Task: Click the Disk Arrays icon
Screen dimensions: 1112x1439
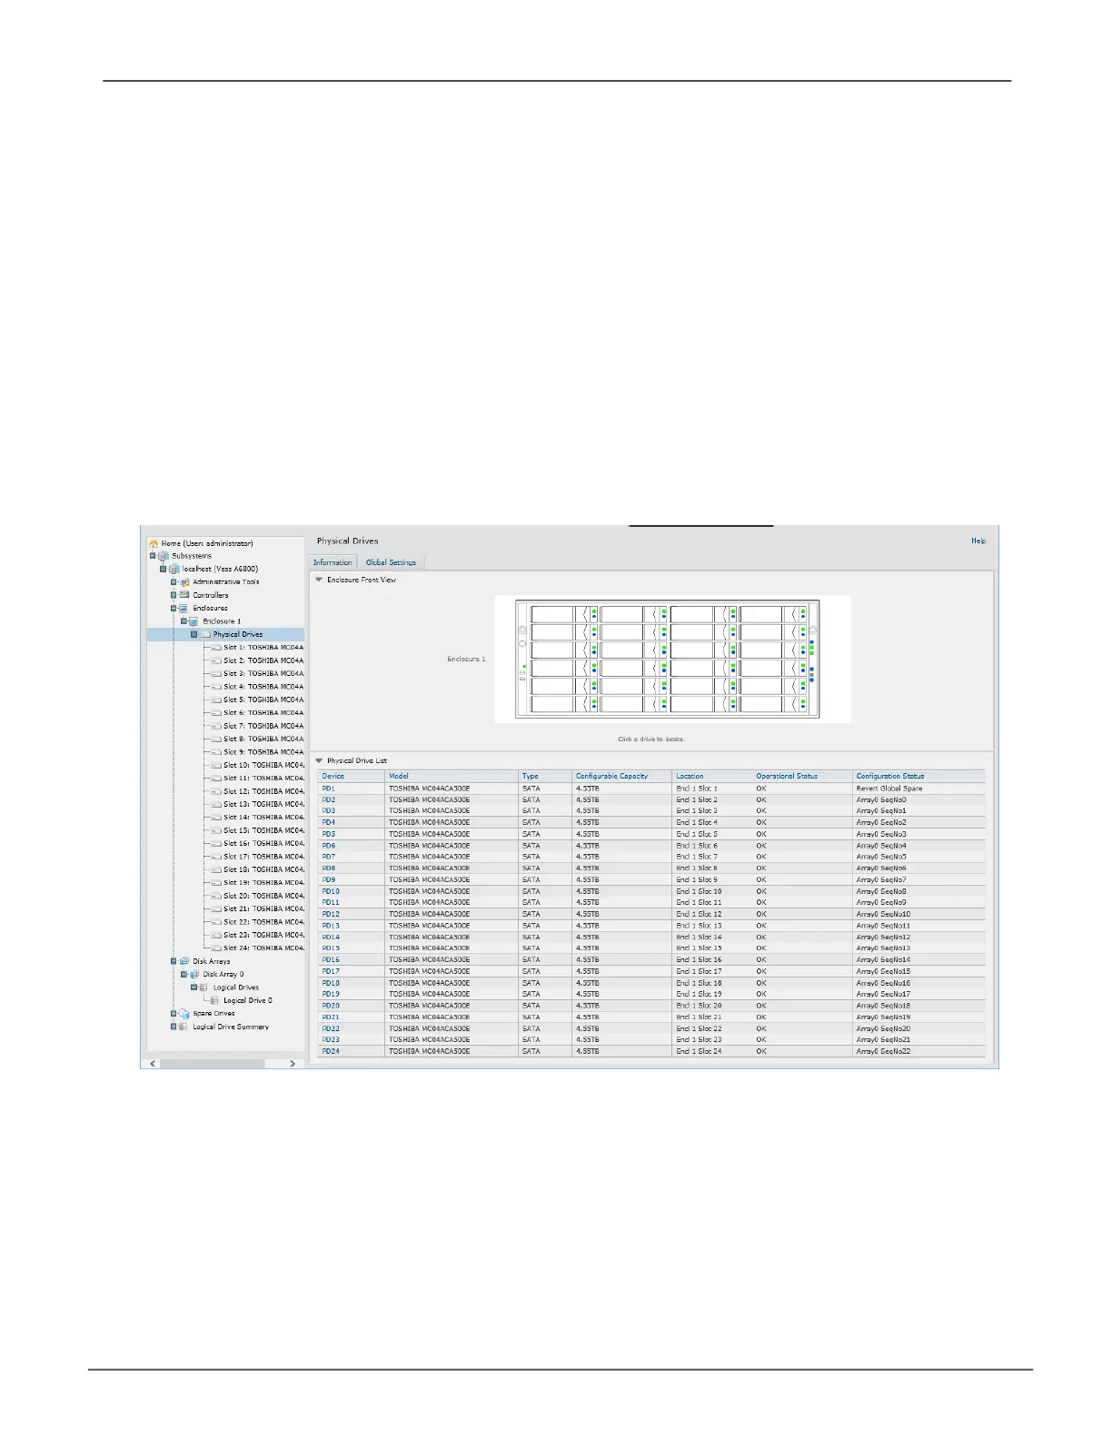Action: (x=184, y=961)
